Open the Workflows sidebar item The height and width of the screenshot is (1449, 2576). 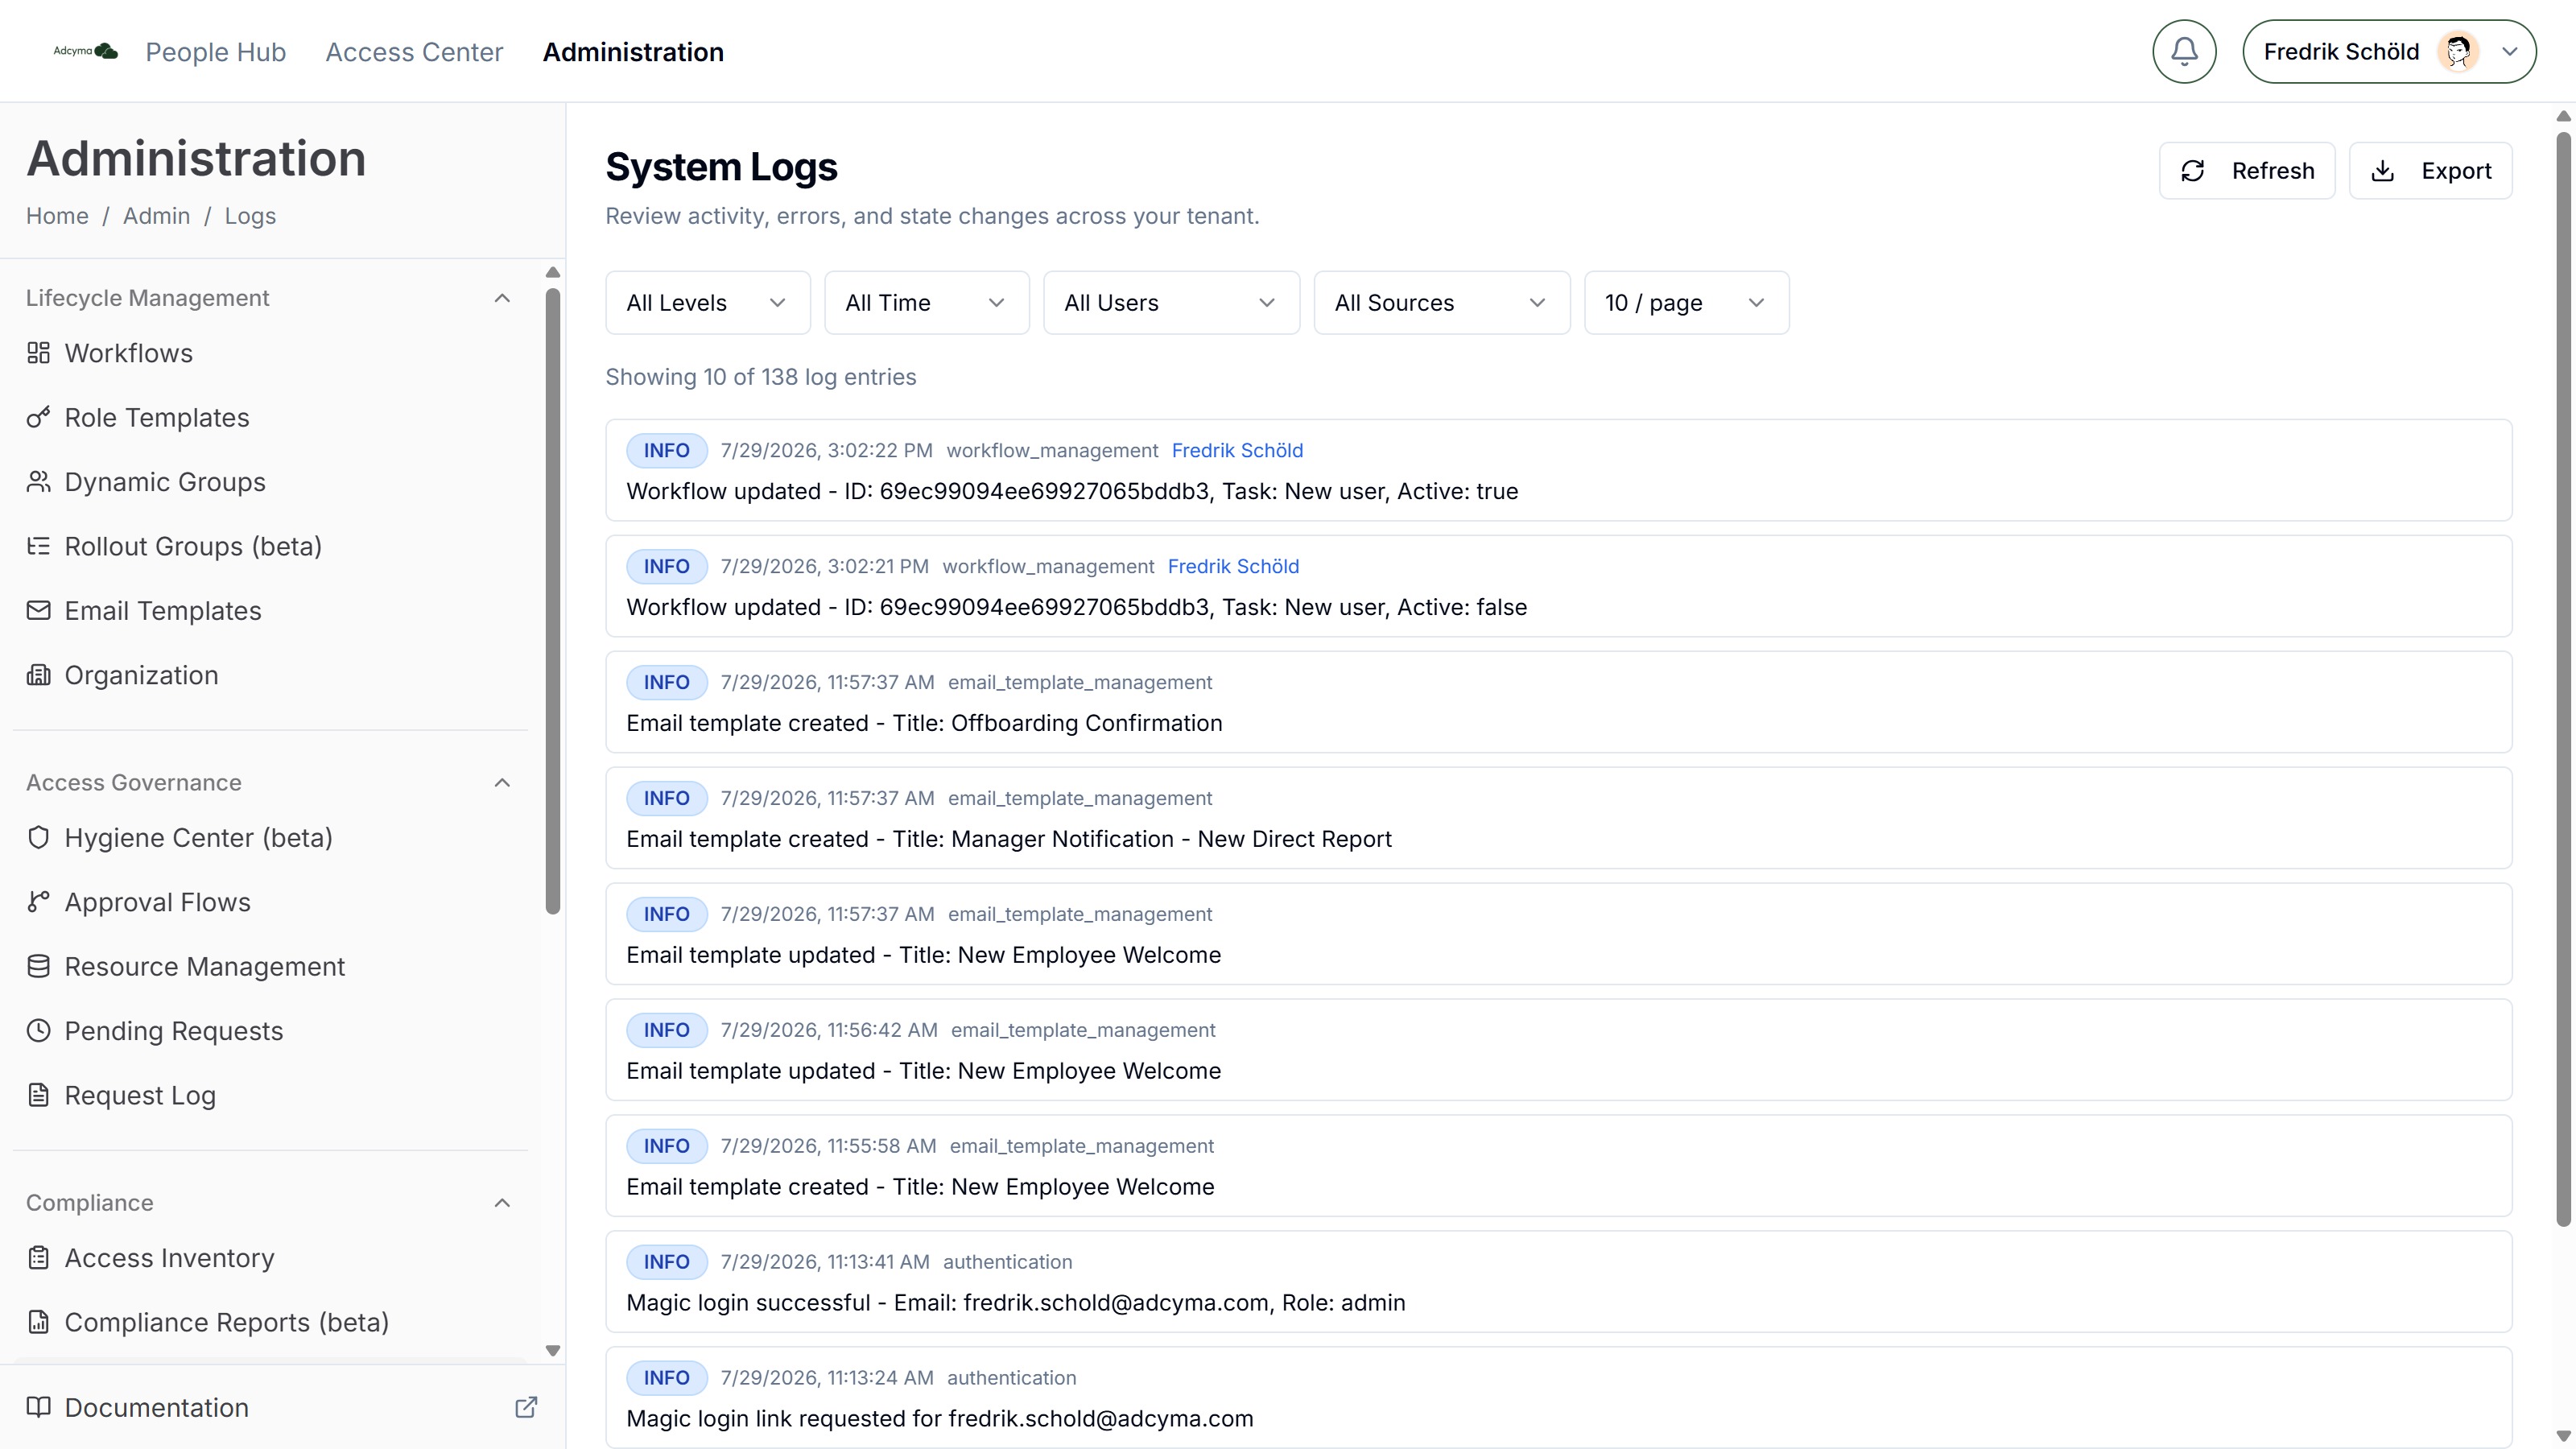tap(270, 353)
